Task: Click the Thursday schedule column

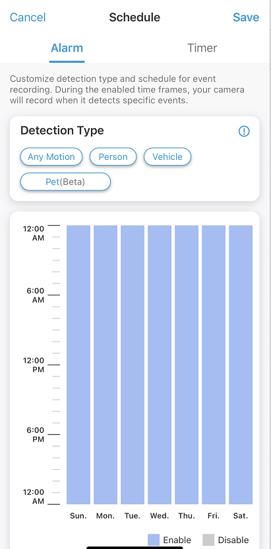Action: tap(187, 365)
